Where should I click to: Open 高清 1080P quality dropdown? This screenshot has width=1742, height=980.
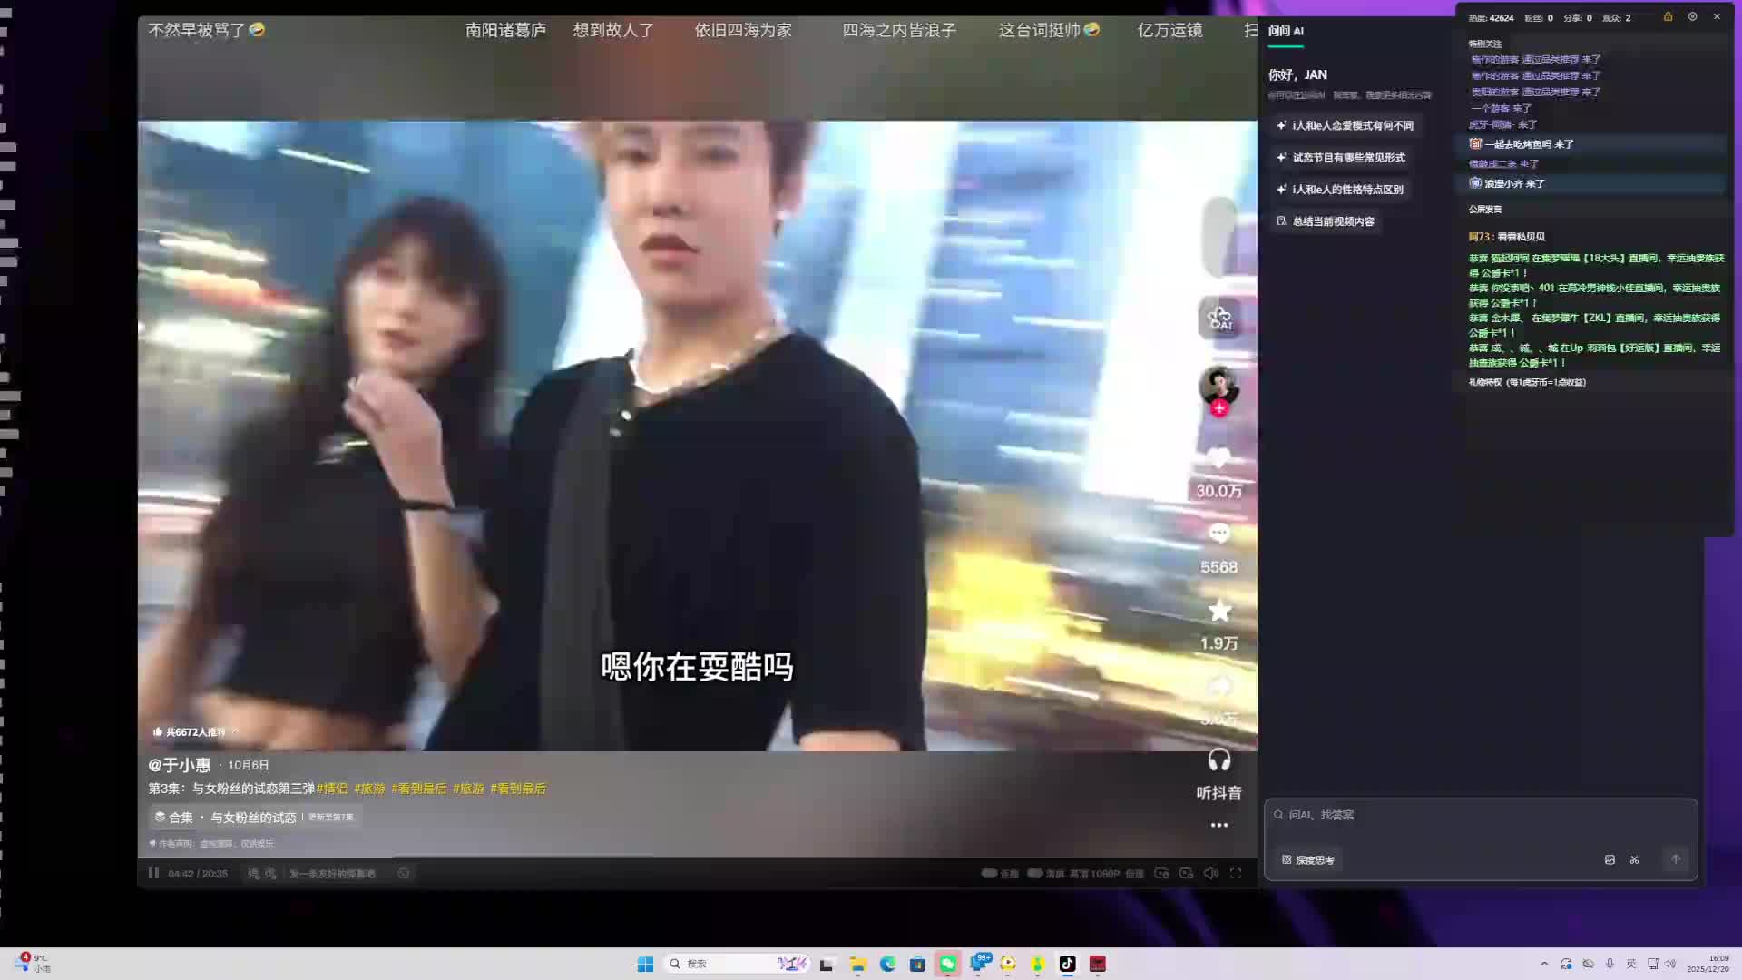[1094, 874]
